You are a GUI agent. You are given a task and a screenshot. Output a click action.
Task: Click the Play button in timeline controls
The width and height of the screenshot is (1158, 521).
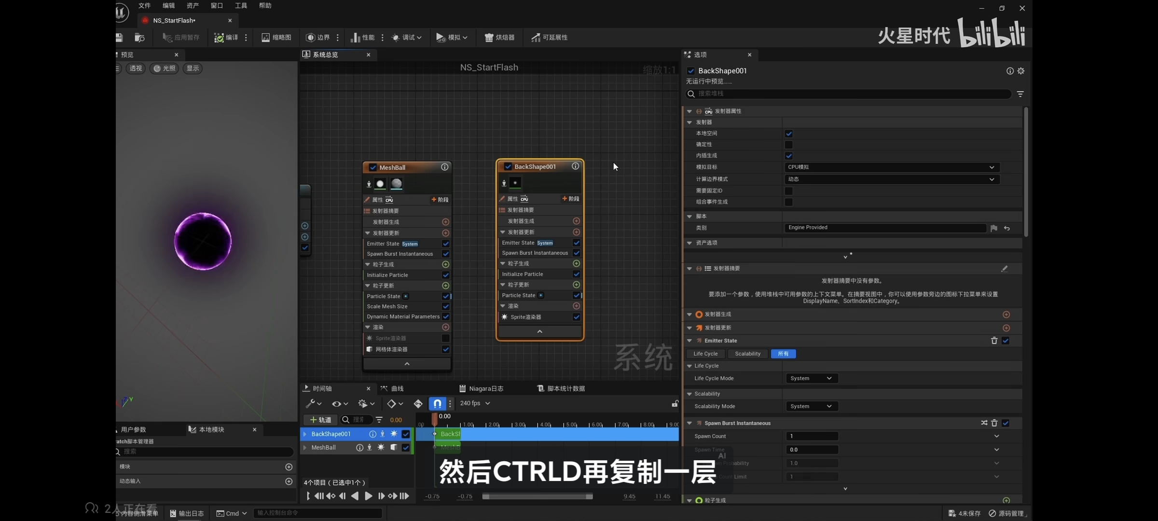pyautogui.click(x=368, y=496)
